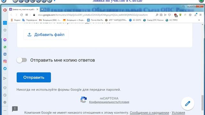
Task: Open the 'ИПГ НАРОДОПРА...' bookmark
Action: 116,20
